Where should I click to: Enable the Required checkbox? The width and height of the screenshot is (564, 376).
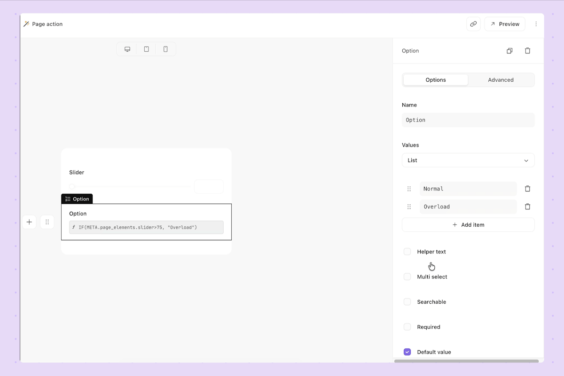pos(407,327)
